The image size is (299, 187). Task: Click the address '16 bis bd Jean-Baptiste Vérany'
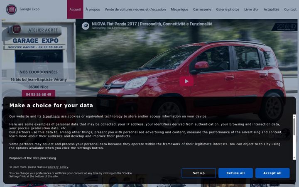click(x=39, y=79)
